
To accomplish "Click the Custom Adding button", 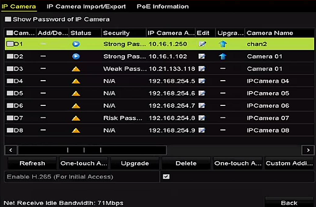I will [x=289, y=163].
